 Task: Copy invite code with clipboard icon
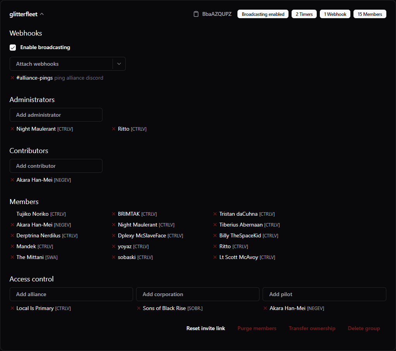tap(196, 14)
